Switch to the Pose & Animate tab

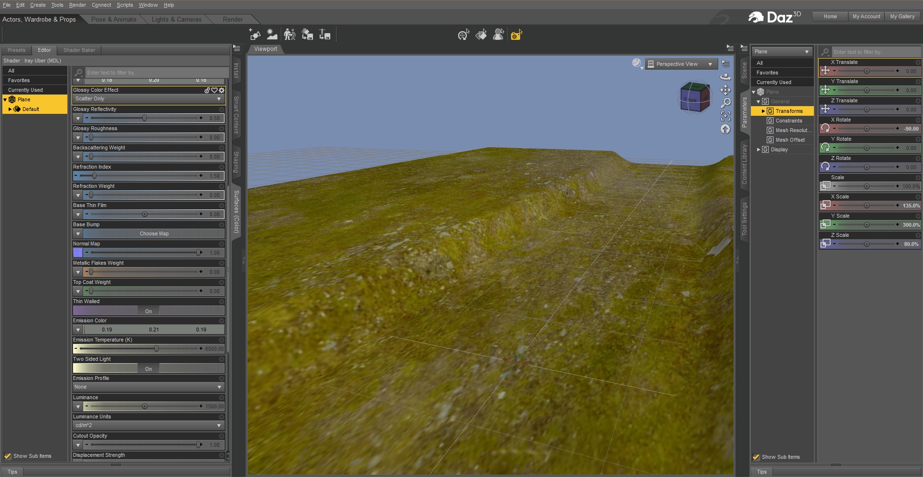coord(114,19)
